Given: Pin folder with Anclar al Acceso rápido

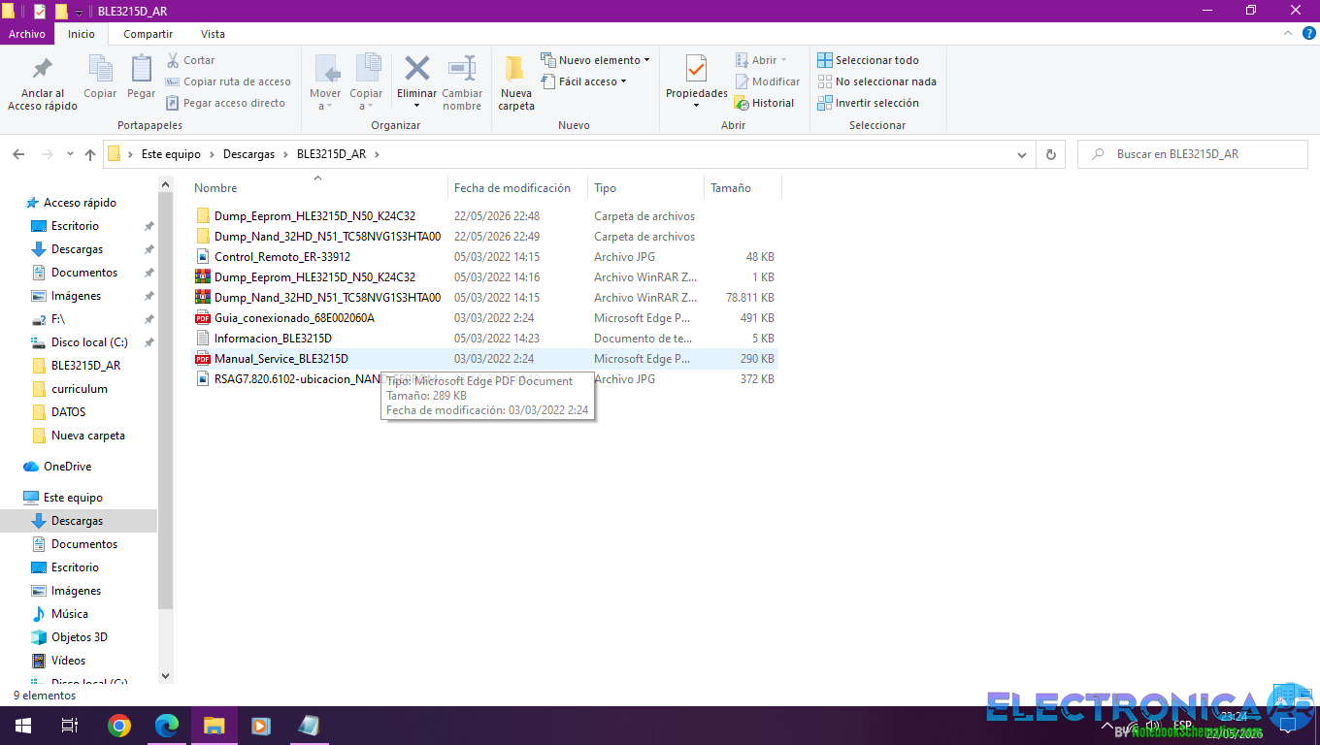Looking at the screenshot, I should (43, 83).
